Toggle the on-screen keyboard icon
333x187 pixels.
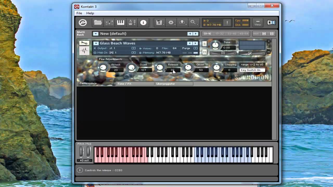point(121,23)
